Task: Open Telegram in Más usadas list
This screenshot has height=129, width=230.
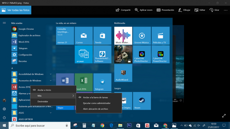Action: (32, 48)
